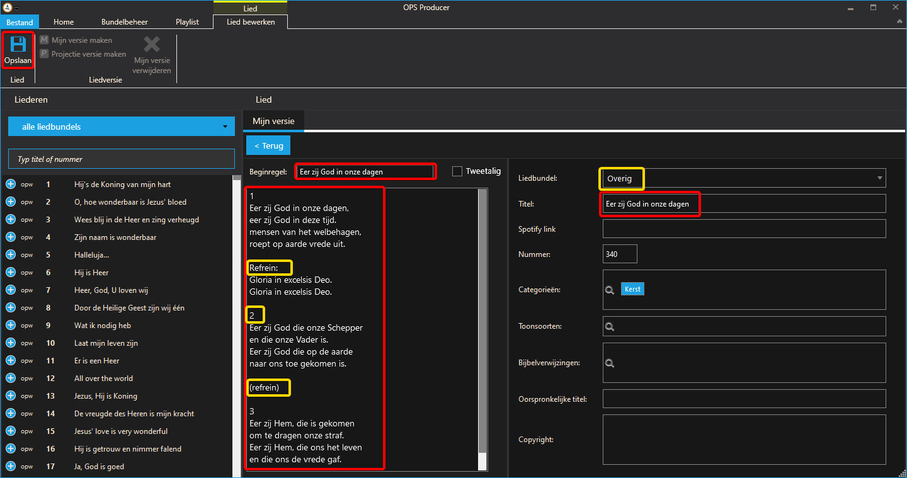Click the Typ titel of nummer search field

(x=122, y=159)
